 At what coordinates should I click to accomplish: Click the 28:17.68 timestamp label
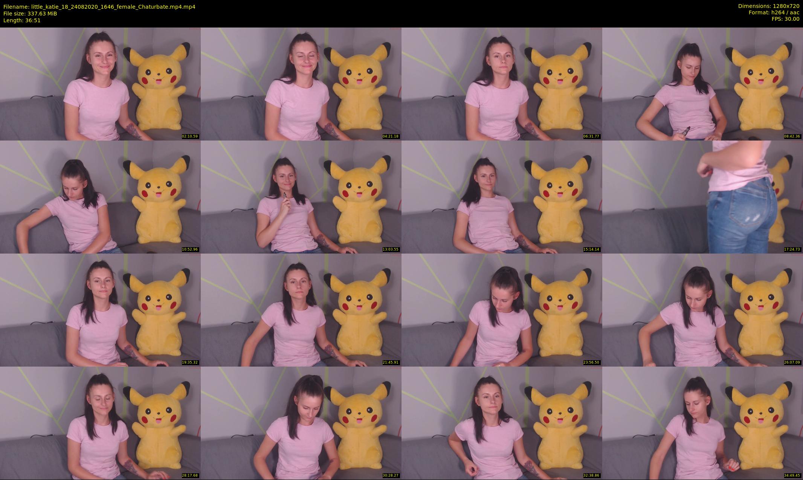pyautogui.click(x=190, y=475)
